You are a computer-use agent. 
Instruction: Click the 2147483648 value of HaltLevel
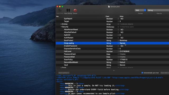pos(124,51)
